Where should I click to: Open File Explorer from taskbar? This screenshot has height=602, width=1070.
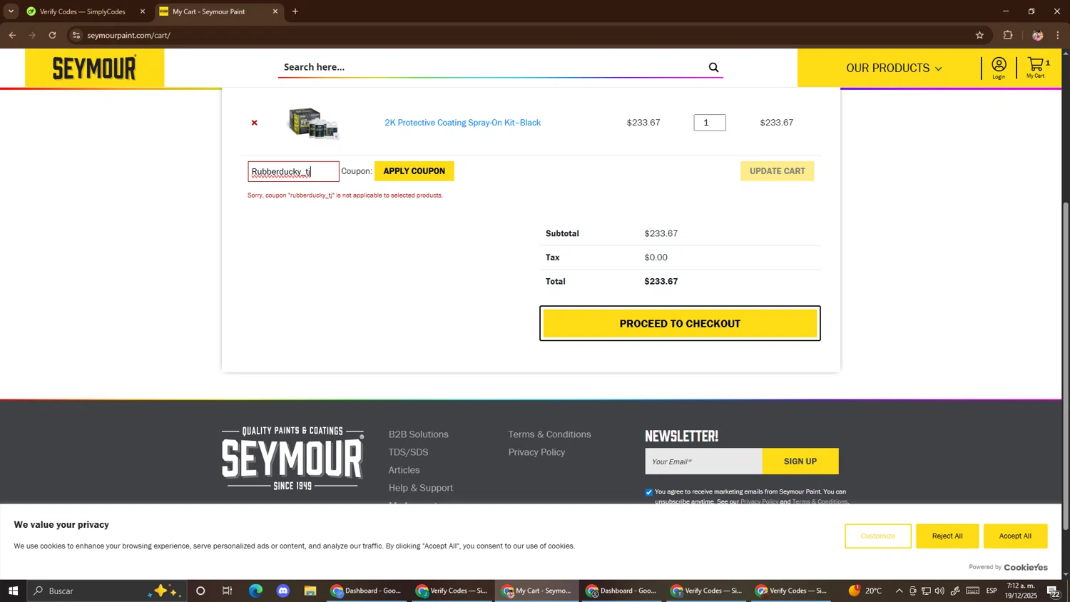coord(310,591)
